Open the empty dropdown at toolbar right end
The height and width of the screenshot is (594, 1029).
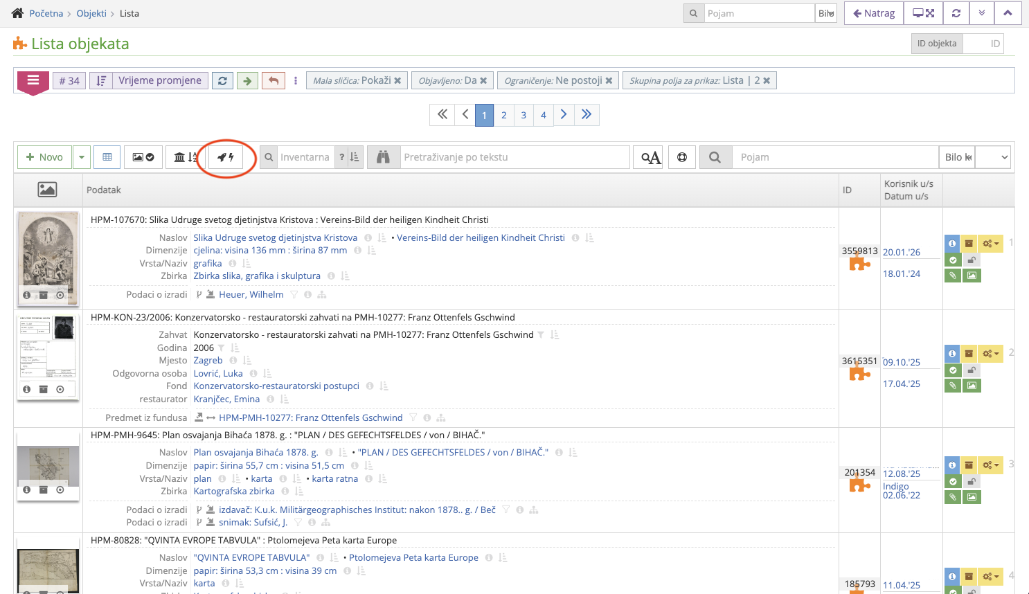coord(992,157)
